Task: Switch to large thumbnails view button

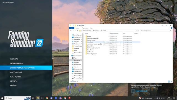Action: coord(171,81)
